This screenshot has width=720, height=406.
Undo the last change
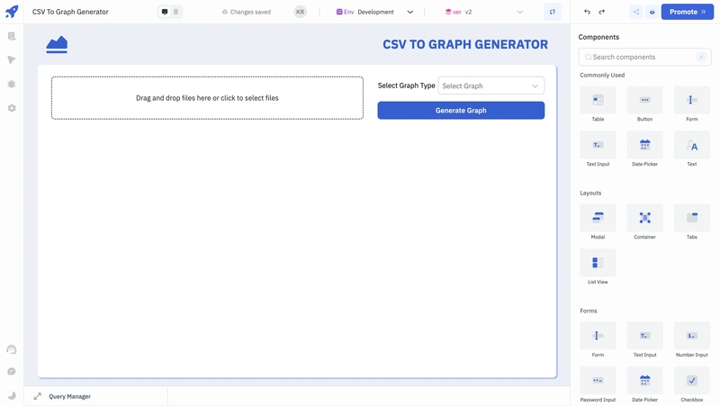coord(587,12)
